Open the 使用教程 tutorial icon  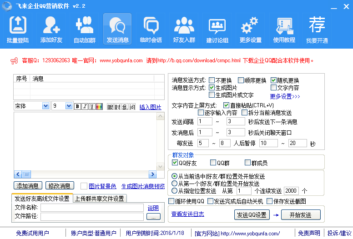click(284, 30)
